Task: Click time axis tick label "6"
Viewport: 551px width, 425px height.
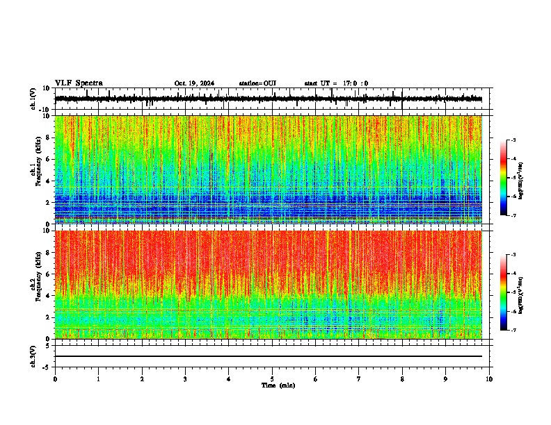Action: point(316,379)
